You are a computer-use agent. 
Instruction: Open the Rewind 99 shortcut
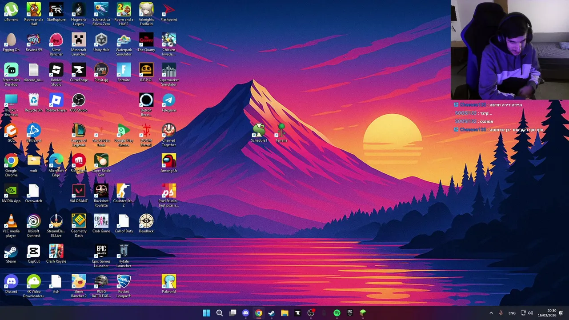click(x=34, y=43)
